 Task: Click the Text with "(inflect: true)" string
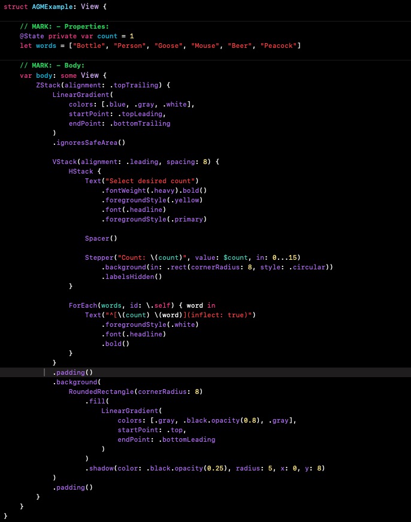tap(170, 315)
